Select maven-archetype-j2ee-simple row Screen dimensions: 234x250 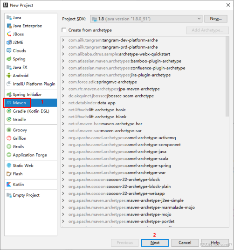145,200
